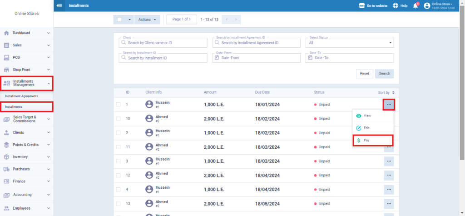Toggle the select-all checkbox in toolbar
The width and height of the screenshot is (465, 216).
[x=119, y=20]
